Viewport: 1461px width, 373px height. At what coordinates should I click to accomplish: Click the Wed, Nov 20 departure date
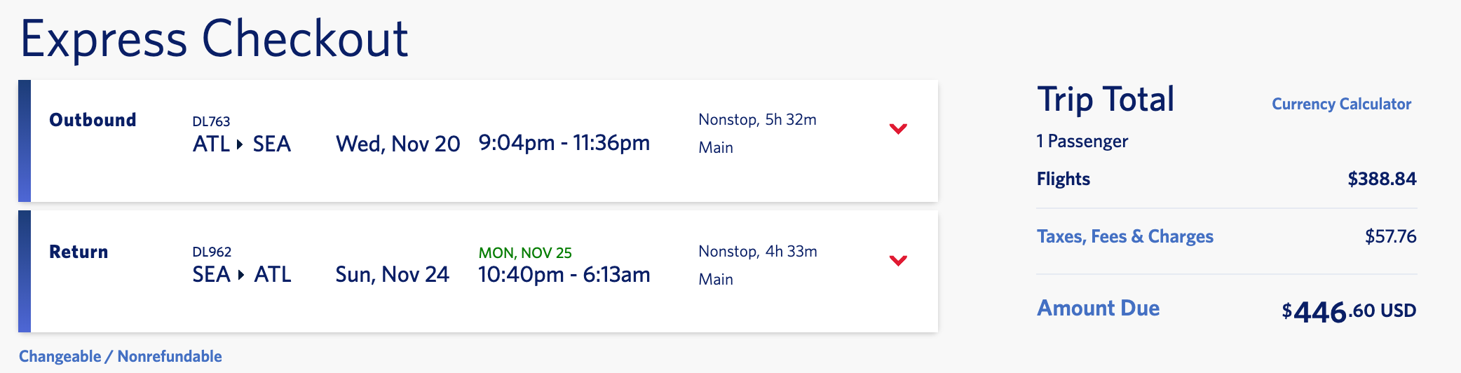coord(397,144)
